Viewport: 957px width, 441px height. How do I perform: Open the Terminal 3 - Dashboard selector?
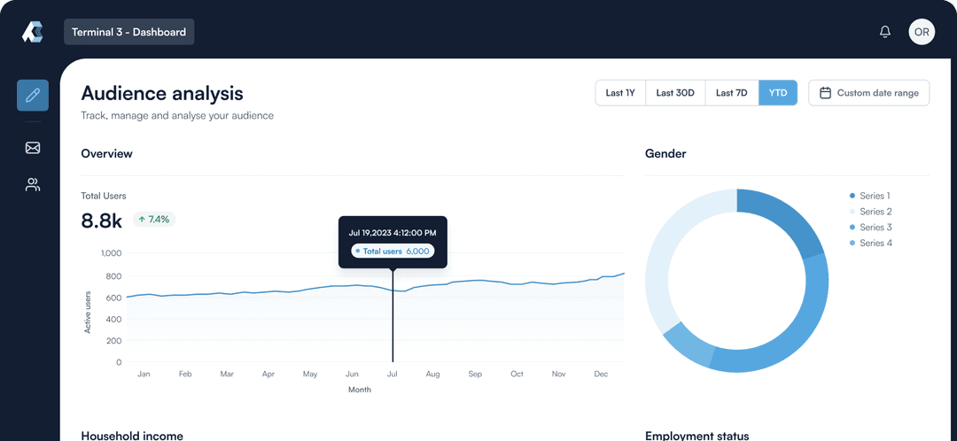coord(128,32)
